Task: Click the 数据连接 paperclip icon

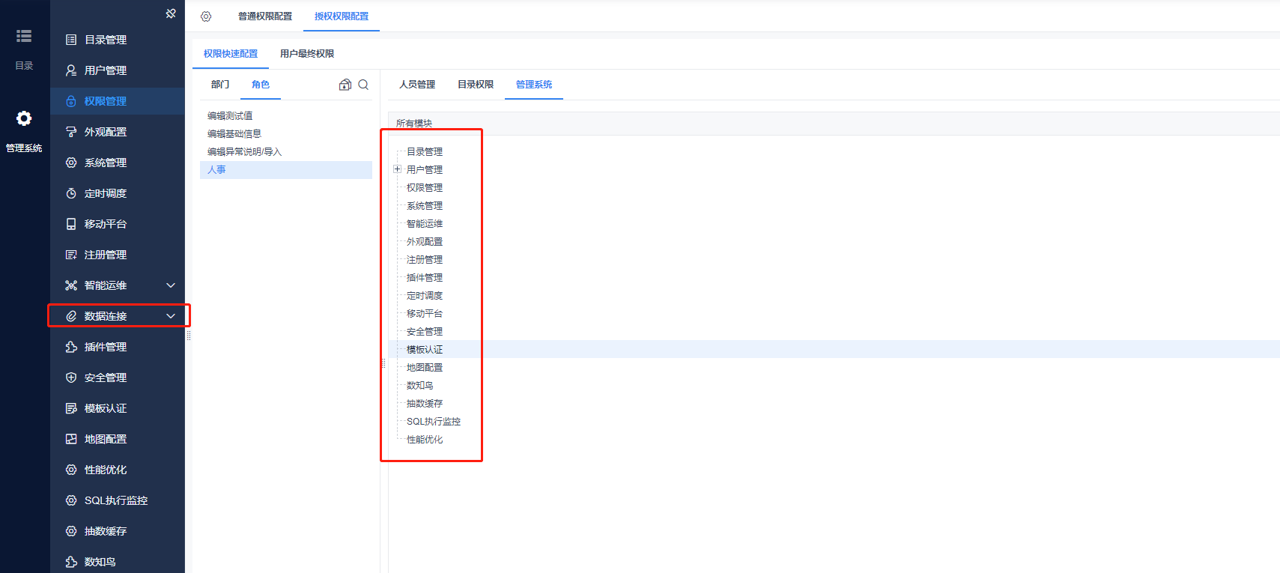Action: click(71, 316)
